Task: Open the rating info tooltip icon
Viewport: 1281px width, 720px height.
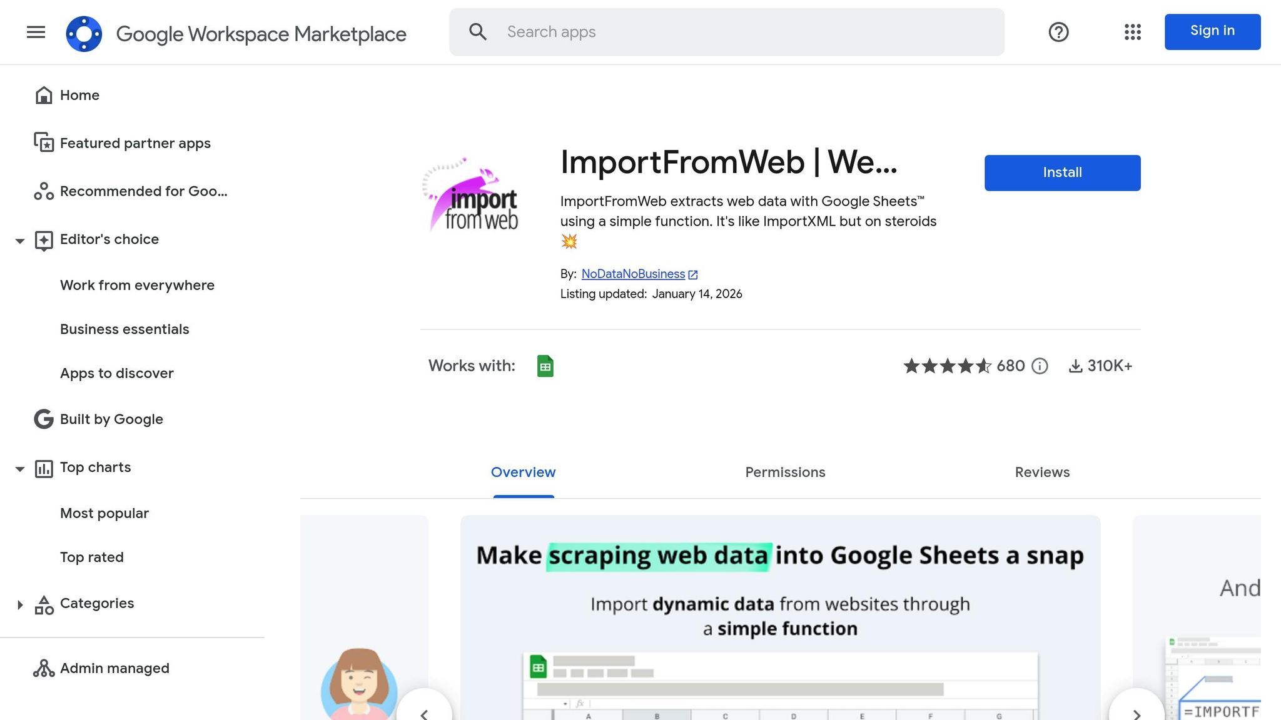Action: coord(1040,366)
